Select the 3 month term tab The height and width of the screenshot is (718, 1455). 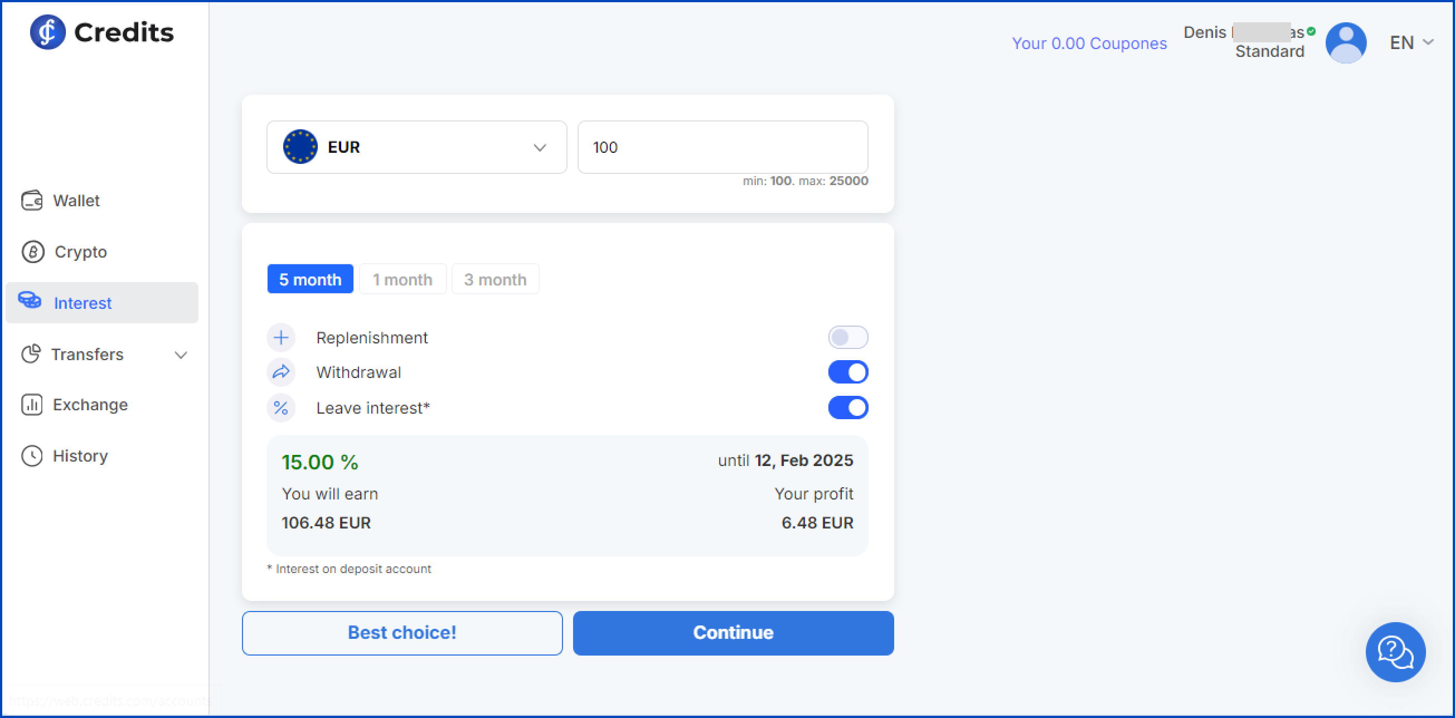coord(495,280)
